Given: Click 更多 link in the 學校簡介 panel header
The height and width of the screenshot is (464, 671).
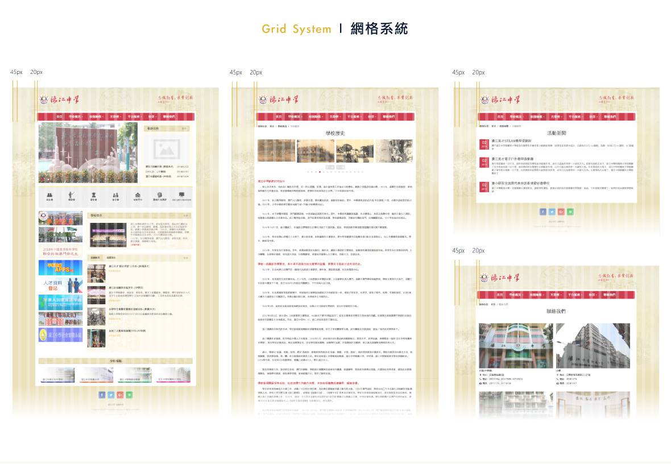Looking at the screenshot, I should 186,216.
